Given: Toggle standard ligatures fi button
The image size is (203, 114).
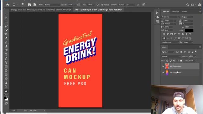Looking at the screenshot, I should (x=164, y=38).
